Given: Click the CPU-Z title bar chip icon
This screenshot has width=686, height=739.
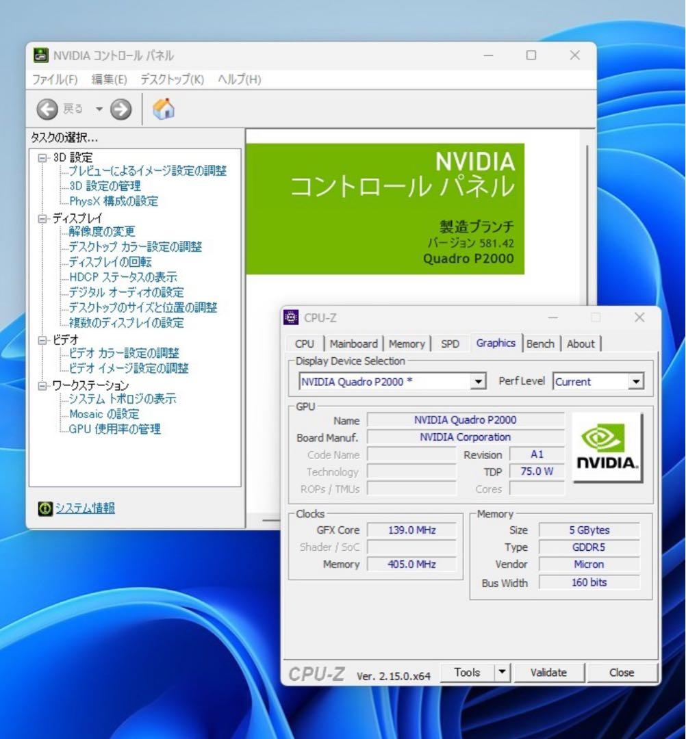Looking at the screenshot, I should (290, 317).
